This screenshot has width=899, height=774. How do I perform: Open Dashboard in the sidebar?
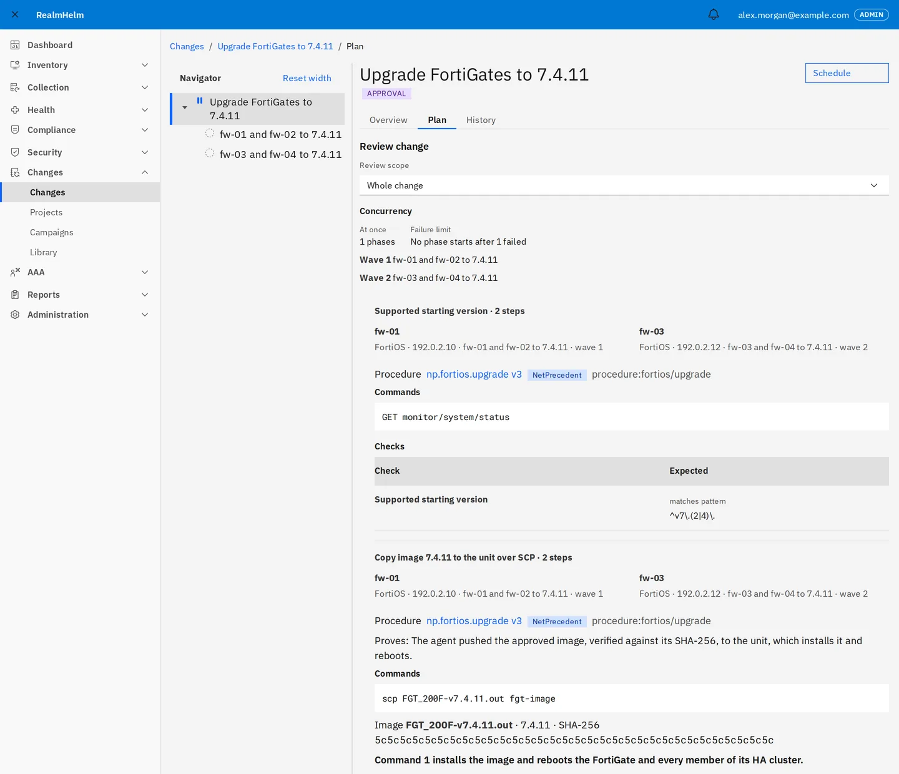(80, 45)
